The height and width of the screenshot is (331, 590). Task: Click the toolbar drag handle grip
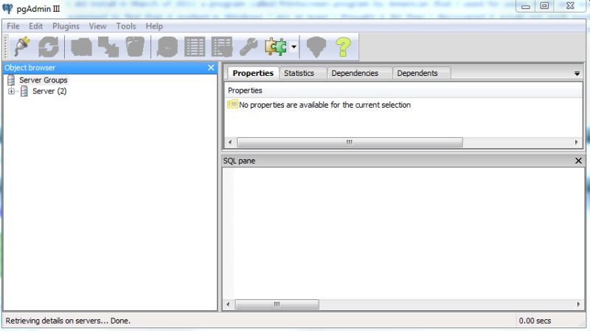point(6,47)
